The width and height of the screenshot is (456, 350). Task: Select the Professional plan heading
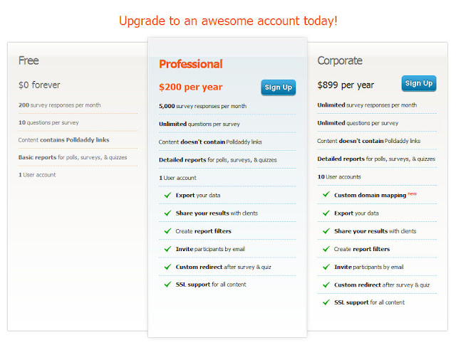pos(190,64)
